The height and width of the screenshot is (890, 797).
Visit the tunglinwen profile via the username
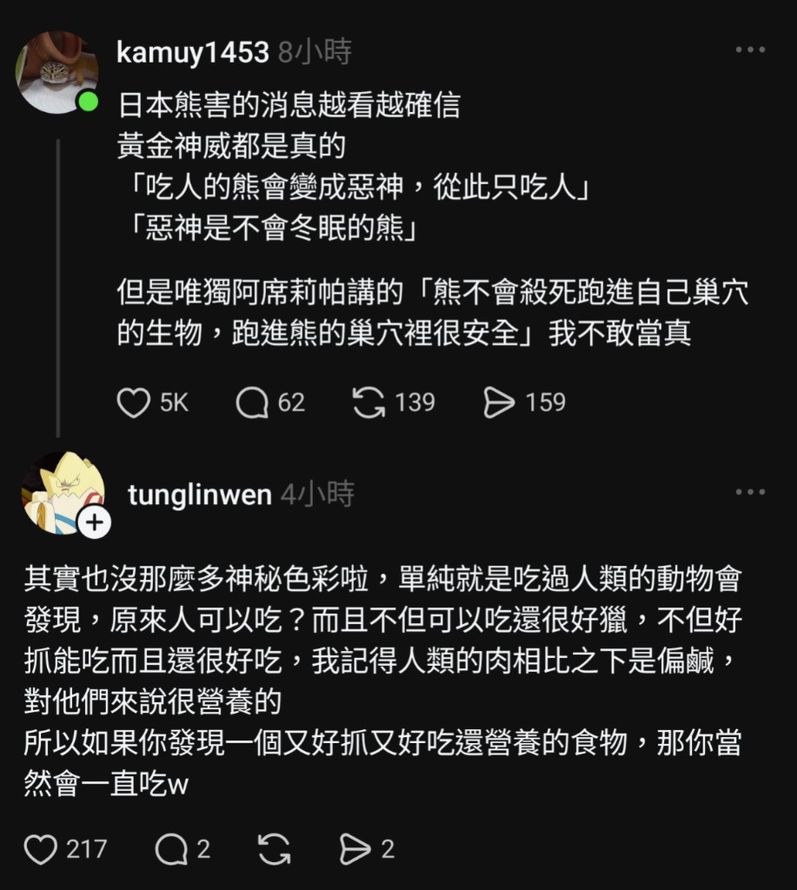[199, 495]
